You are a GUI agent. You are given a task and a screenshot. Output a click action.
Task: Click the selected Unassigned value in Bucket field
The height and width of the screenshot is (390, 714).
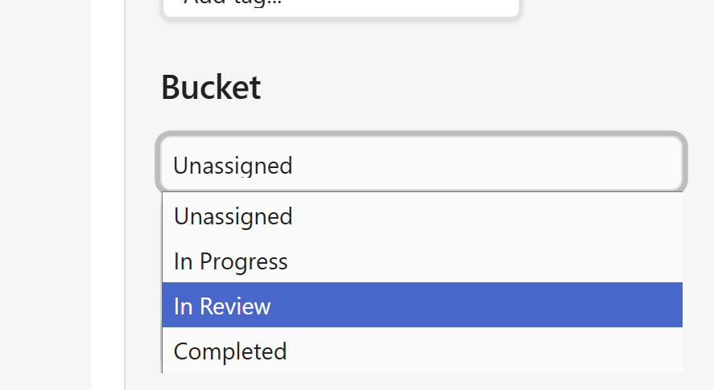click(x=233, y=166)
